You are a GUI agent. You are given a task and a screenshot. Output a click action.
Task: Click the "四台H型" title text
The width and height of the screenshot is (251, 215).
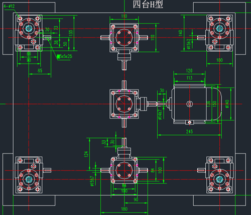pos(148,4)
